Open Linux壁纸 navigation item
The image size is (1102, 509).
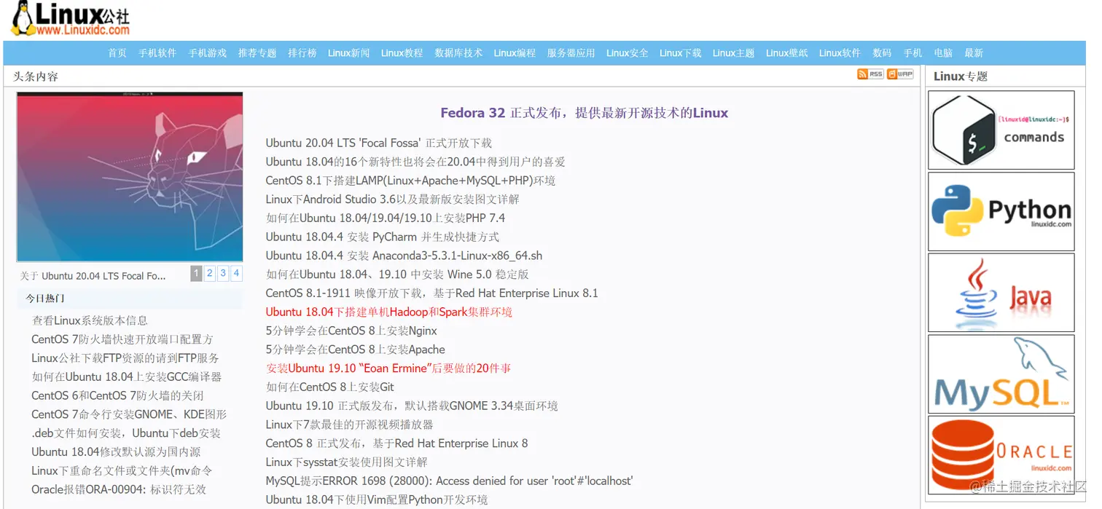click(x=787, y=53)
